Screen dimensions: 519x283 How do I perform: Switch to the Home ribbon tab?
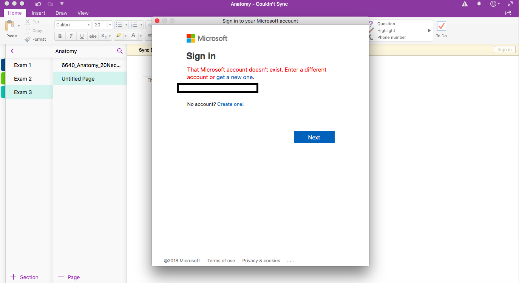click(x=15, y=13)
